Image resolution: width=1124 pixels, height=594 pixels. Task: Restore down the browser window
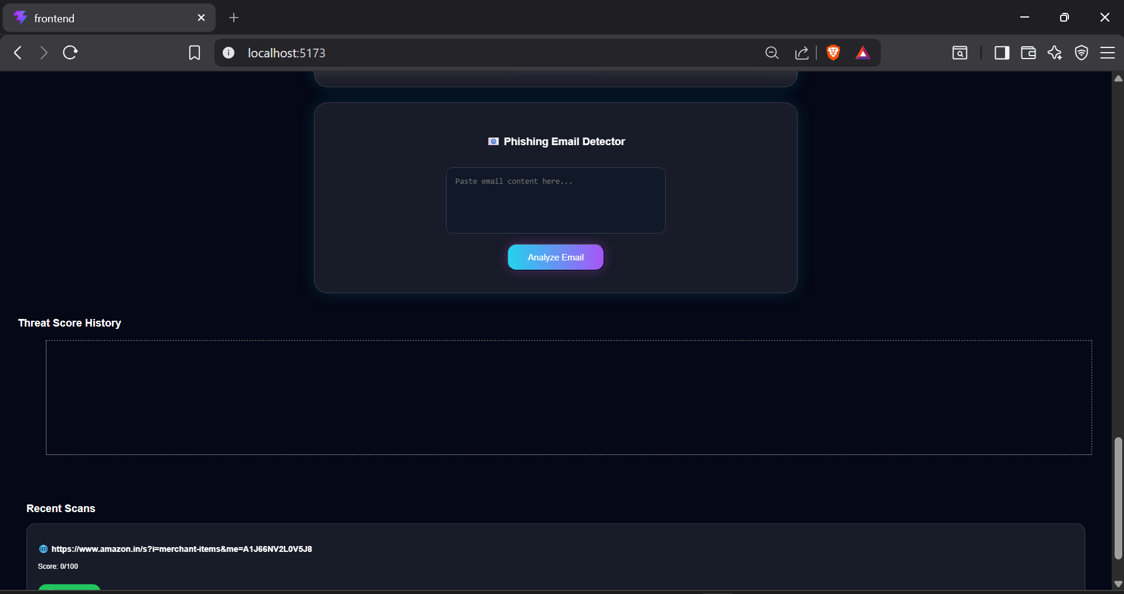(1064, 18)
